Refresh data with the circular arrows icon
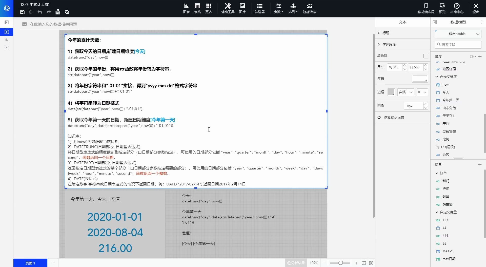Image resolution: width=486 pixels, height=267 pixels. tap(67, 12)
